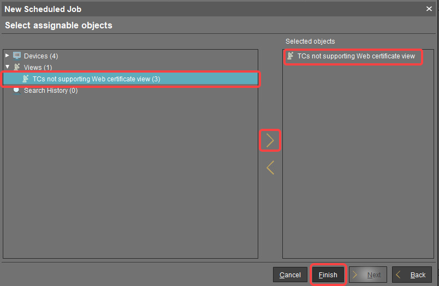
Task: Select 'TCs not supporting Web certificate view (3)'
Action: point(96,79)
